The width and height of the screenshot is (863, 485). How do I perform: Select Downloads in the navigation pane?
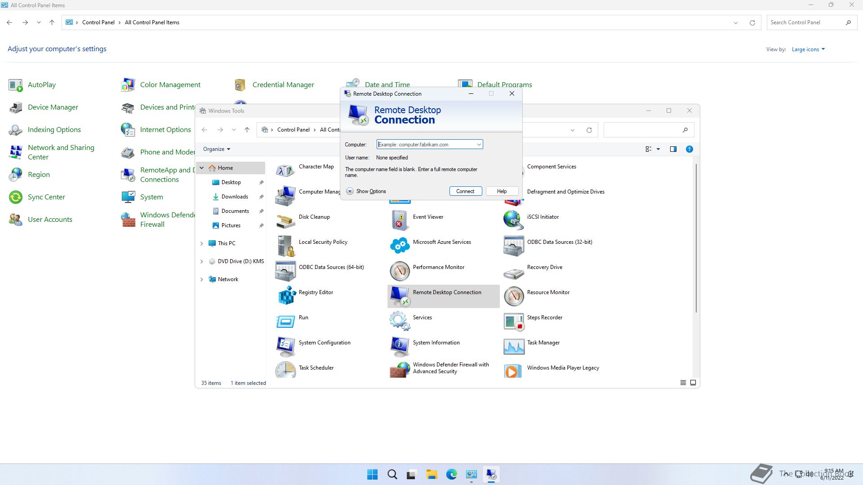point(234,197)
